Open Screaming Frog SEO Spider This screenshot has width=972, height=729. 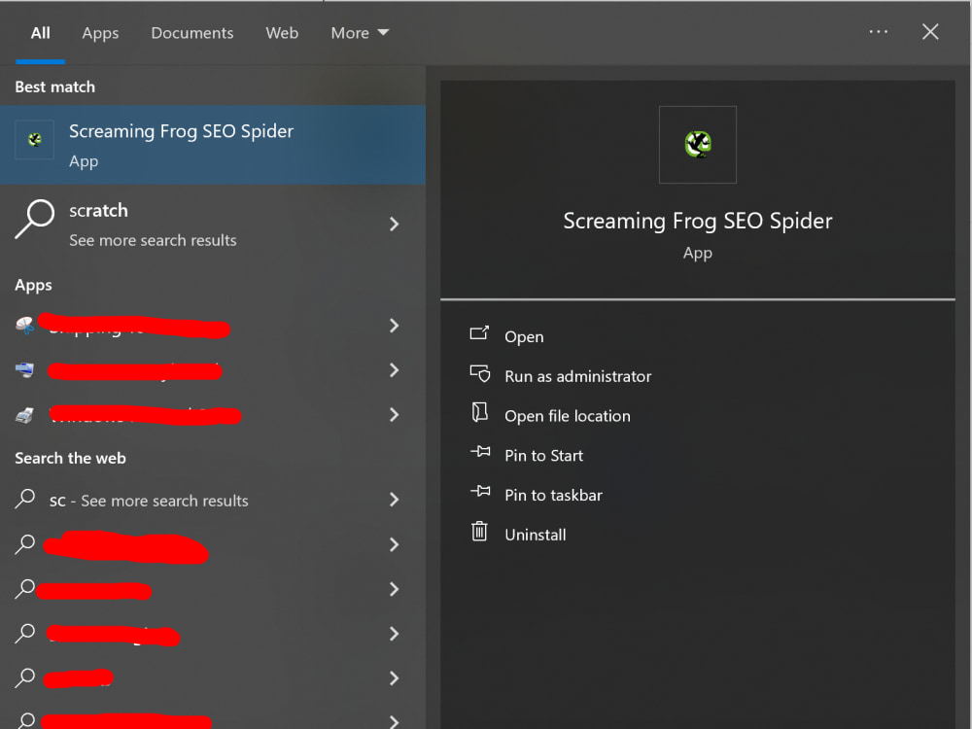pos(524,336)
